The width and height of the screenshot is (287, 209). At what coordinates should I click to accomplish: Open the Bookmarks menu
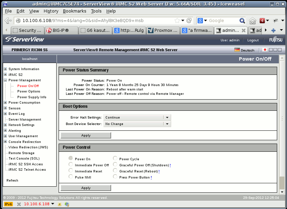[x=75, y=11]
